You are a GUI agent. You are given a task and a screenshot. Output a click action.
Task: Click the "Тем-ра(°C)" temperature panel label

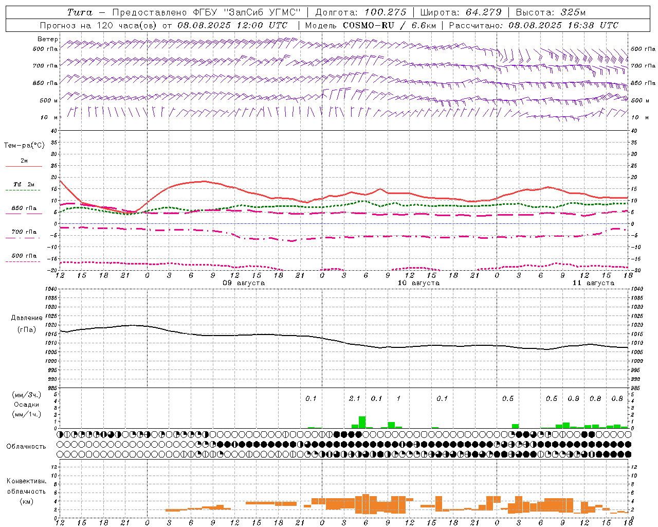coord(24,146)
